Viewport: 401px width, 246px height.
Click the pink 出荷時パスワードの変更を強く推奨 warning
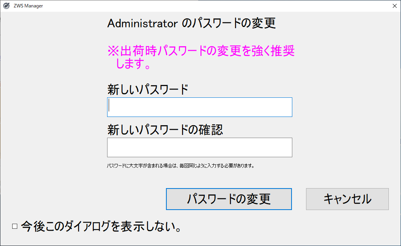tap(201, 52)
